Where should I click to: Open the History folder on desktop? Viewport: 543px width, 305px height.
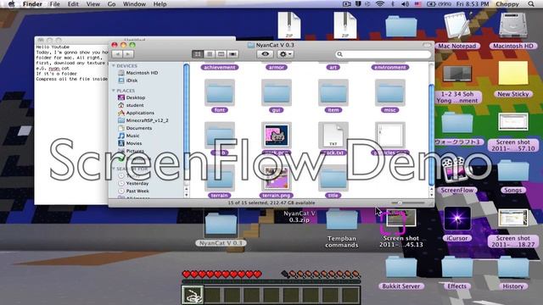tap(512, 267)
